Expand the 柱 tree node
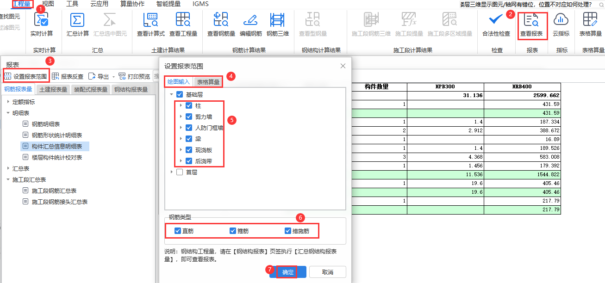This screenshot has height=283, width=605. (181, 105)
